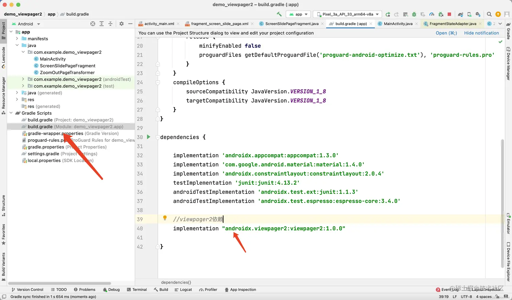Viewport: 512px width, 300px height.
Task: Click the yellow lightbulb intention icon
Action: click(x=165, y=218)
